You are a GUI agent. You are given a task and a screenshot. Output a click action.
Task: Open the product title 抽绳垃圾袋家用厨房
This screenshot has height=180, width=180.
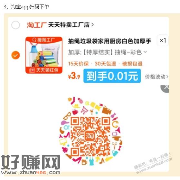pos(109,41)
